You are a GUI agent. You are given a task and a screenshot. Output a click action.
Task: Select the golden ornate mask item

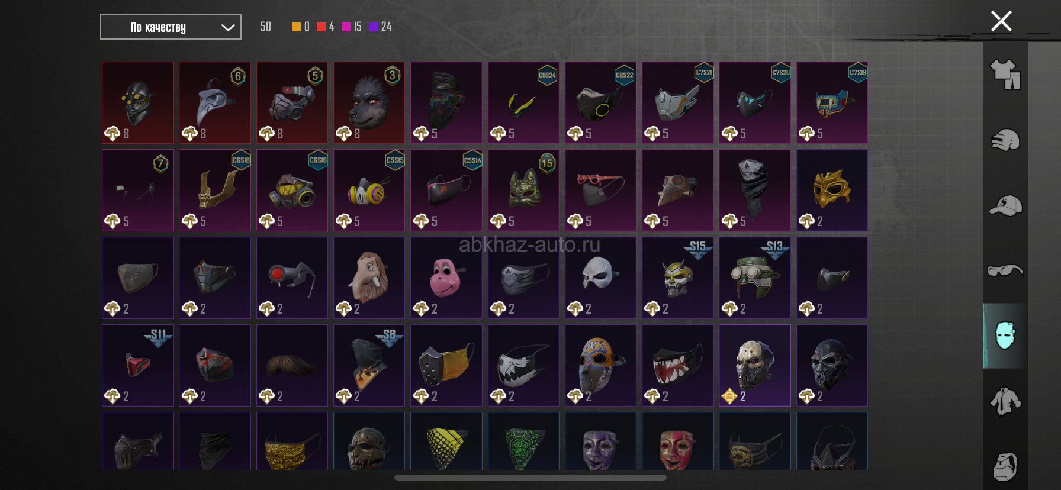(832, 191)
